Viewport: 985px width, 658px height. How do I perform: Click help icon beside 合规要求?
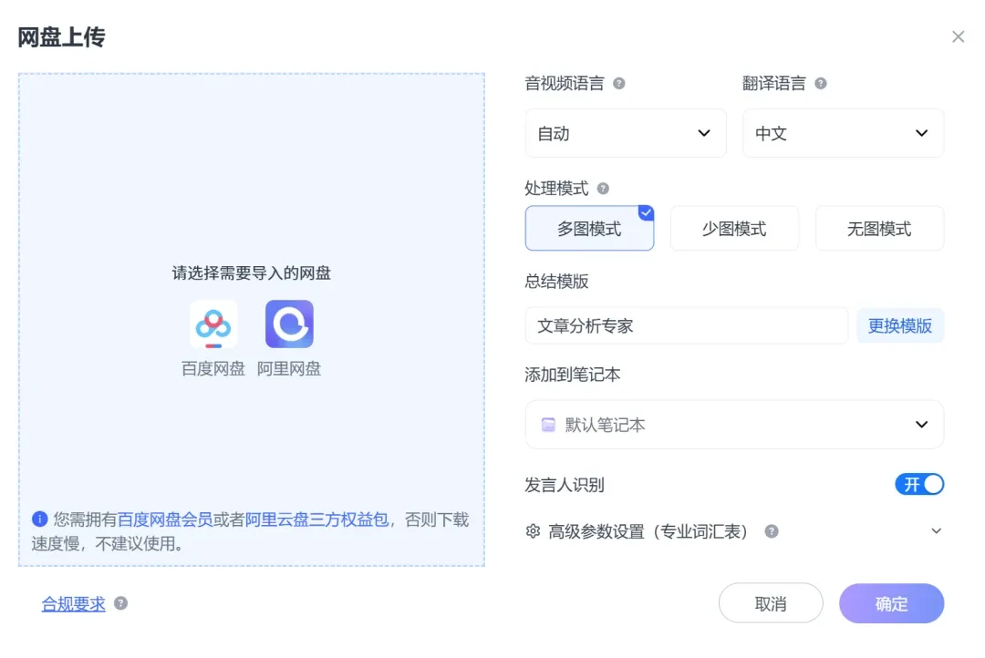coord(120,603)
